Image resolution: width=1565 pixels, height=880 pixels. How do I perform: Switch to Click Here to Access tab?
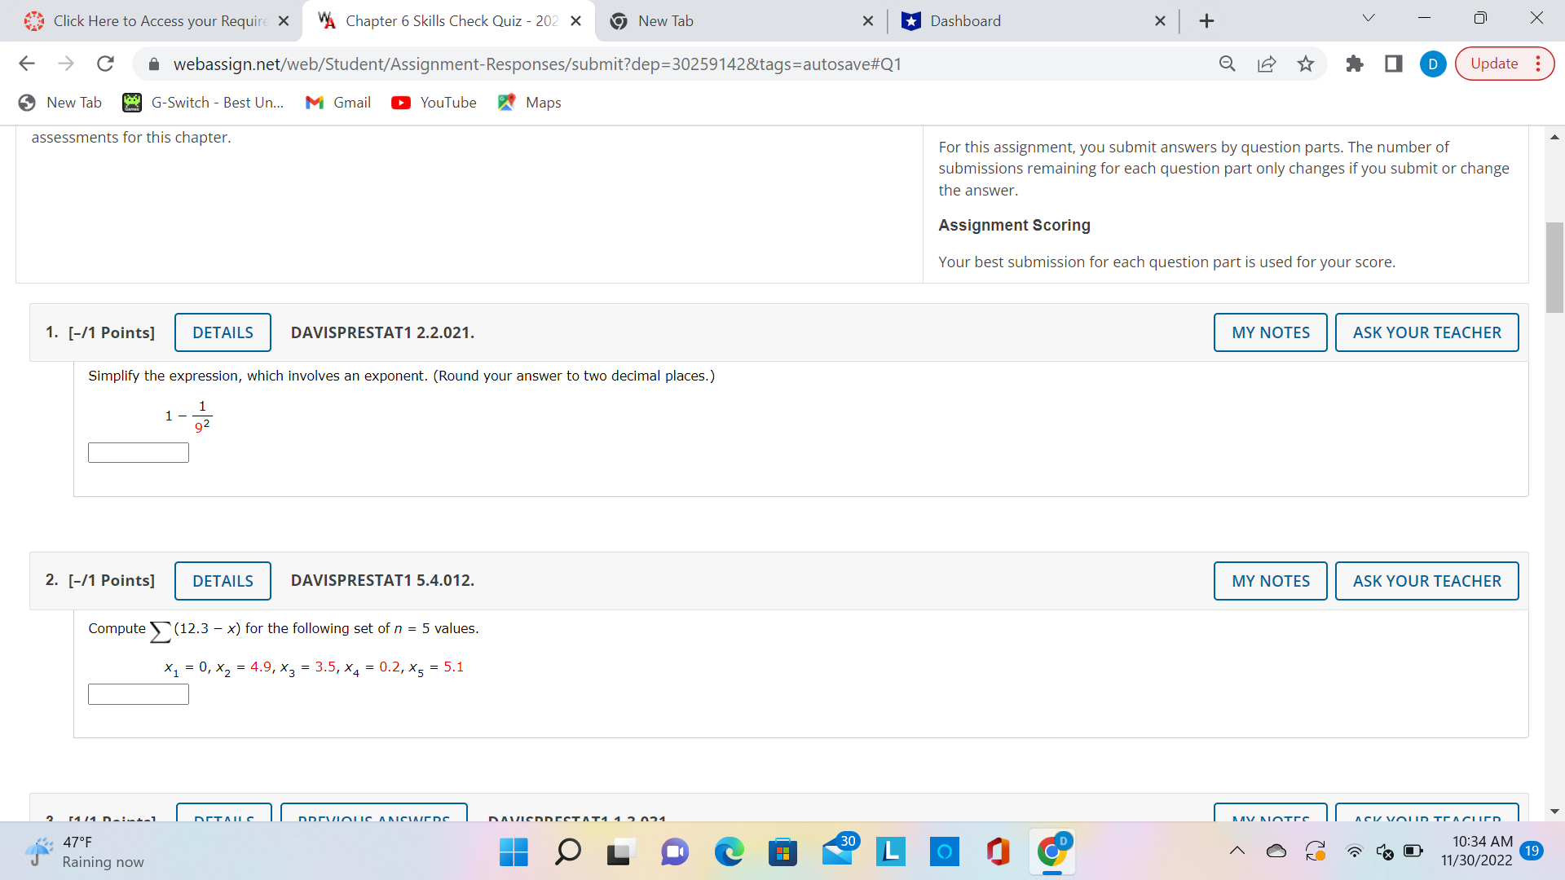160,21
